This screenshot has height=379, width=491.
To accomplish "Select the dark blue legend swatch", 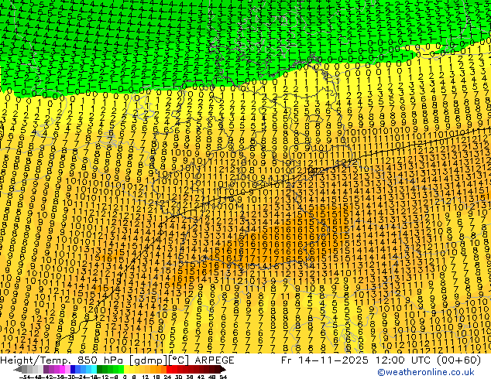I will (x=73, y=370).
